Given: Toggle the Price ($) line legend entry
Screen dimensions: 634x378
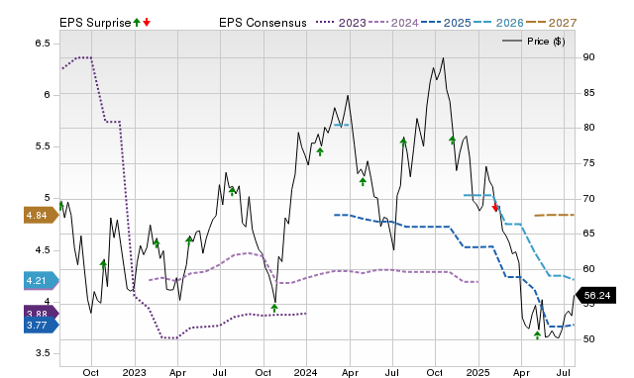Looking at the screenshot, I should pos(534,42).
